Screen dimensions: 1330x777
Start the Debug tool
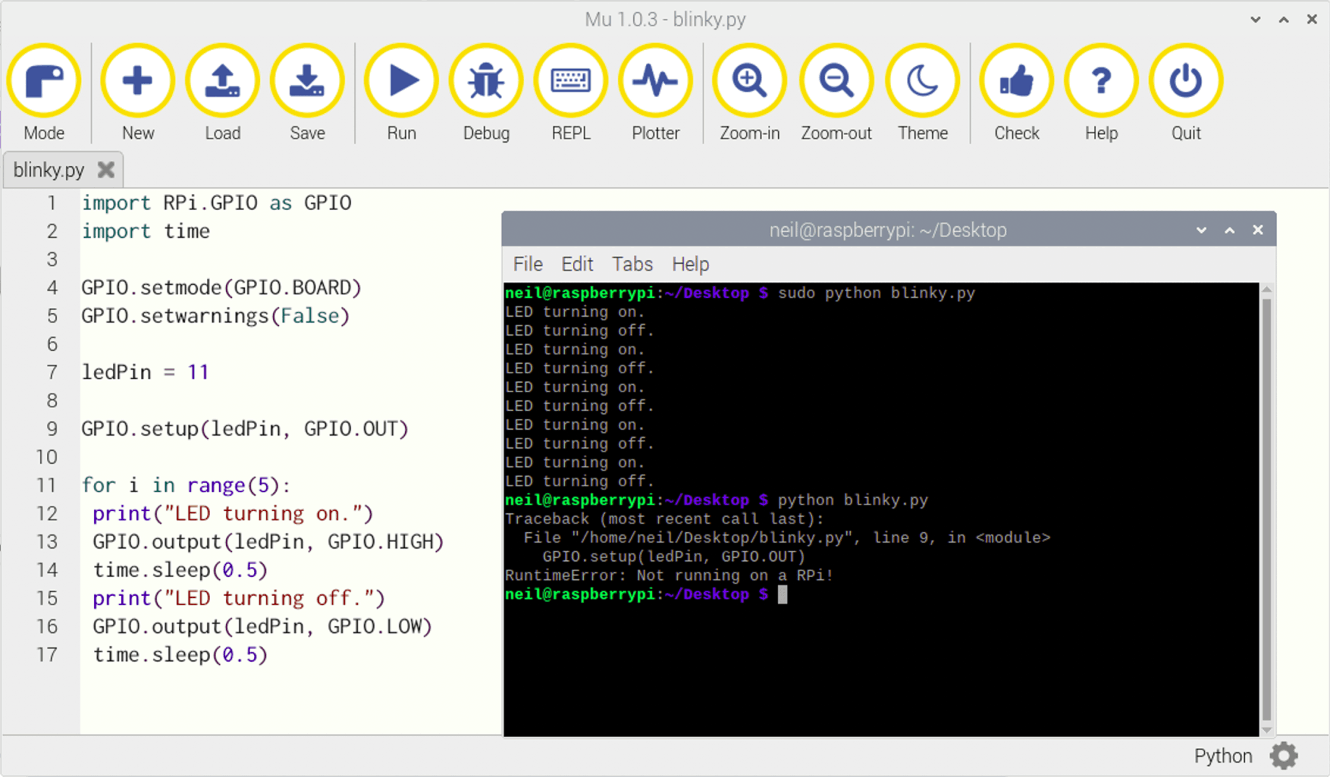pos(486,81)
